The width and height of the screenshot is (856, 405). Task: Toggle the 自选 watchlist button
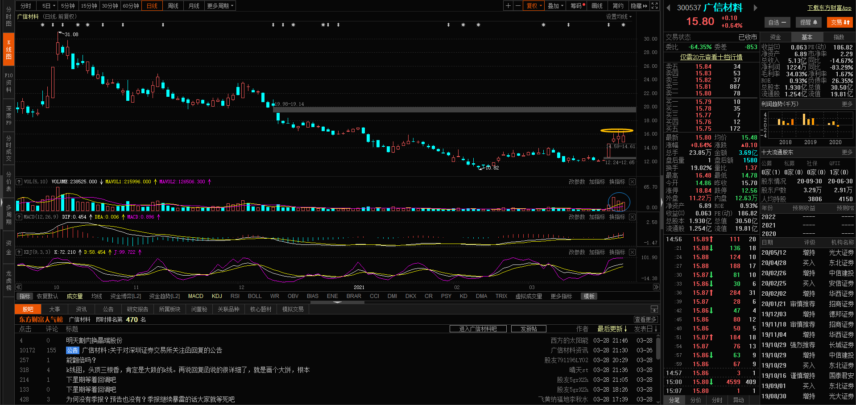point(777,22)
